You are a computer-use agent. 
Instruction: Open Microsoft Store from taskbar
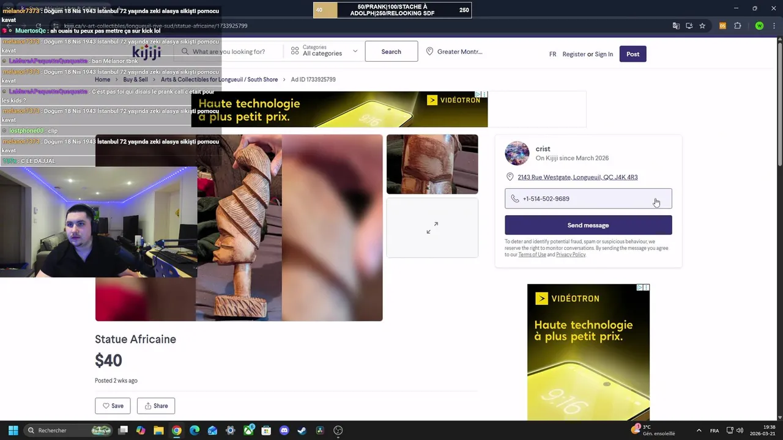click(x=266, y=430)
